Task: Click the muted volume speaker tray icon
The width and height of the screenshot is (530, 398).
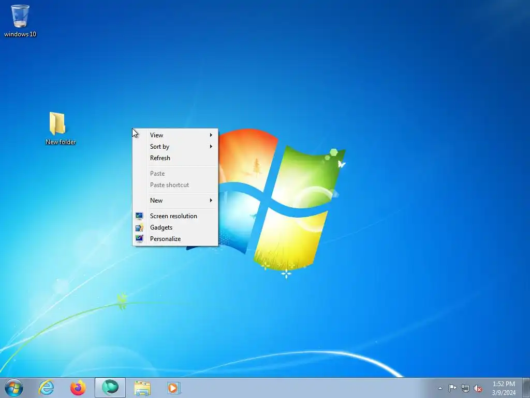Action: (478, 388)
